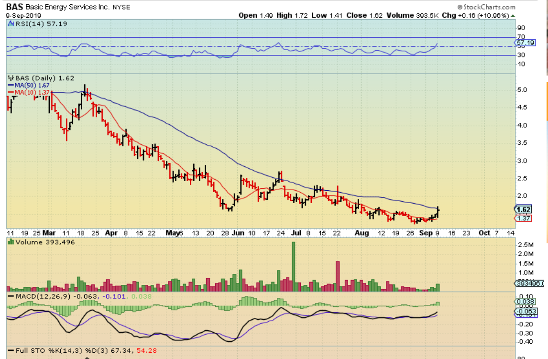Click the Aug label on date axis
Viewport: 548px width, 359px height.
coord(362,233)
